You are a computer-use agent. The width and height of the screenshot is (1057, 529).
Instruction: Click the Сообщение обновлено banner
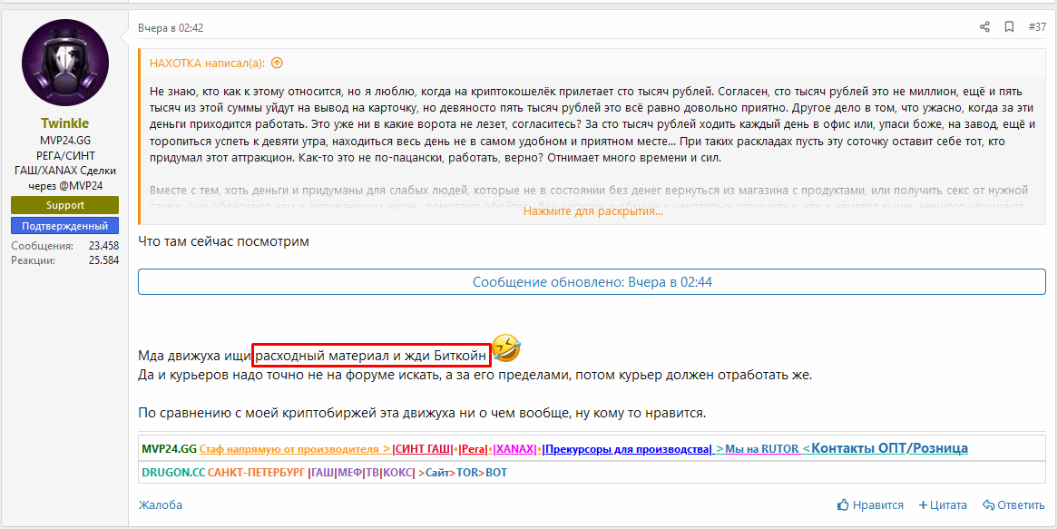pos(592,282)
